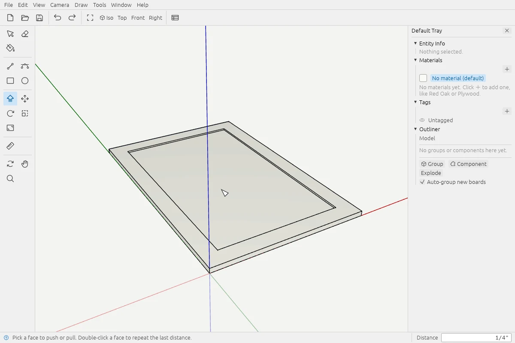Click the Group button
The image size is (515, 343).
(432, 164)
